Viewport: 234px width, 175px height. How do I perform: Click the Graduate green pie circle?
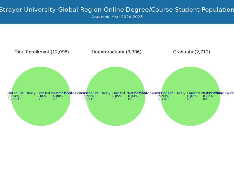191,96
